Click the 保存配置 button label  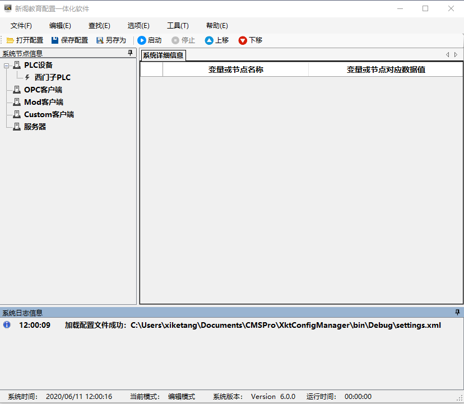[x=75, y=40]
